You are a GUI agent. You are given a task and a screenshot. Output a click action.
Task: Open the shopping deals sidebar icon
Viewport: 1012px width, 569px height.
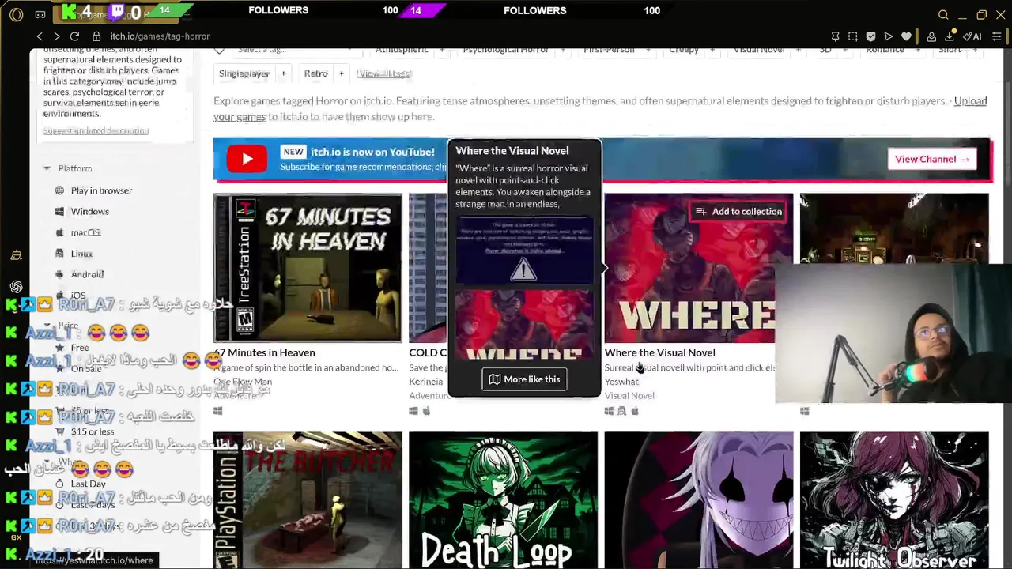pos(16,255)
